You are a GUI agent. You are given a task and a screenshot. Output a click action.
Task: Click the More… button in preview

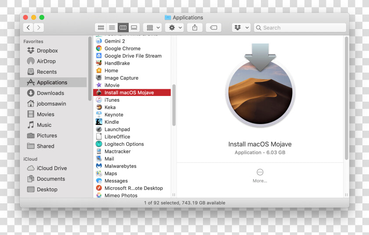point(260,176)
